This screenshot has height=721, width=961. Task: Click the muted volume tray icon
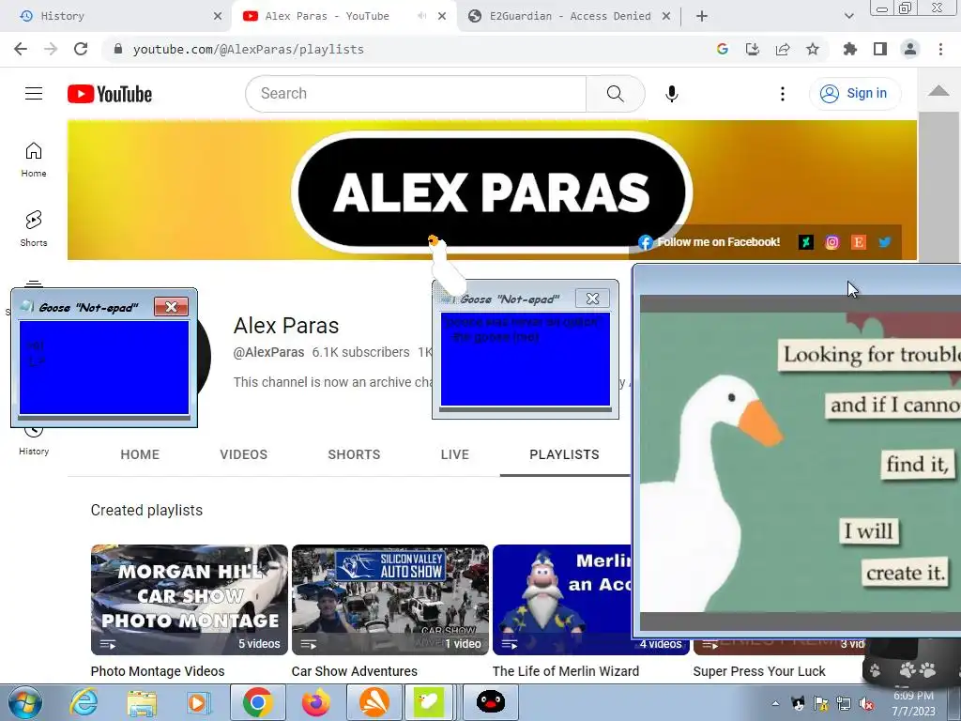click(x=866, y=704)
